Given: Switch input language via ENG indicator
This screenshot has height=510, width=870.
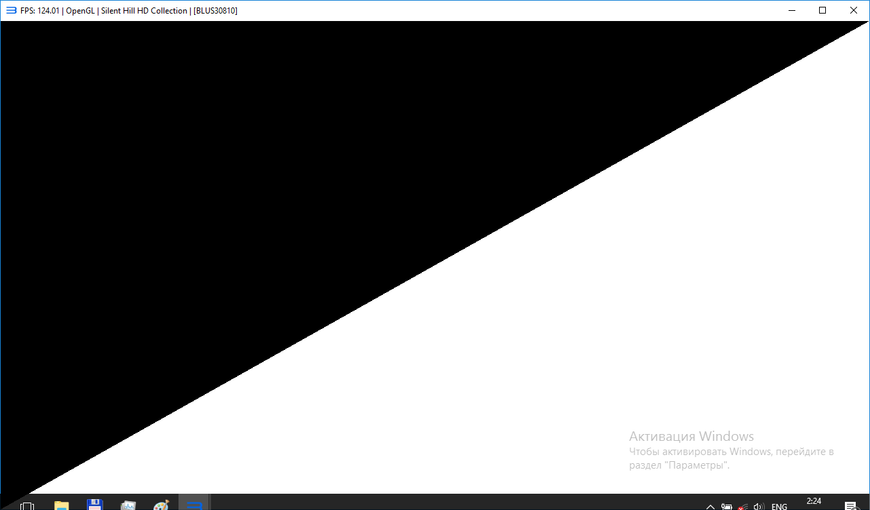Looking at the screenshot, I should point(779,507).
